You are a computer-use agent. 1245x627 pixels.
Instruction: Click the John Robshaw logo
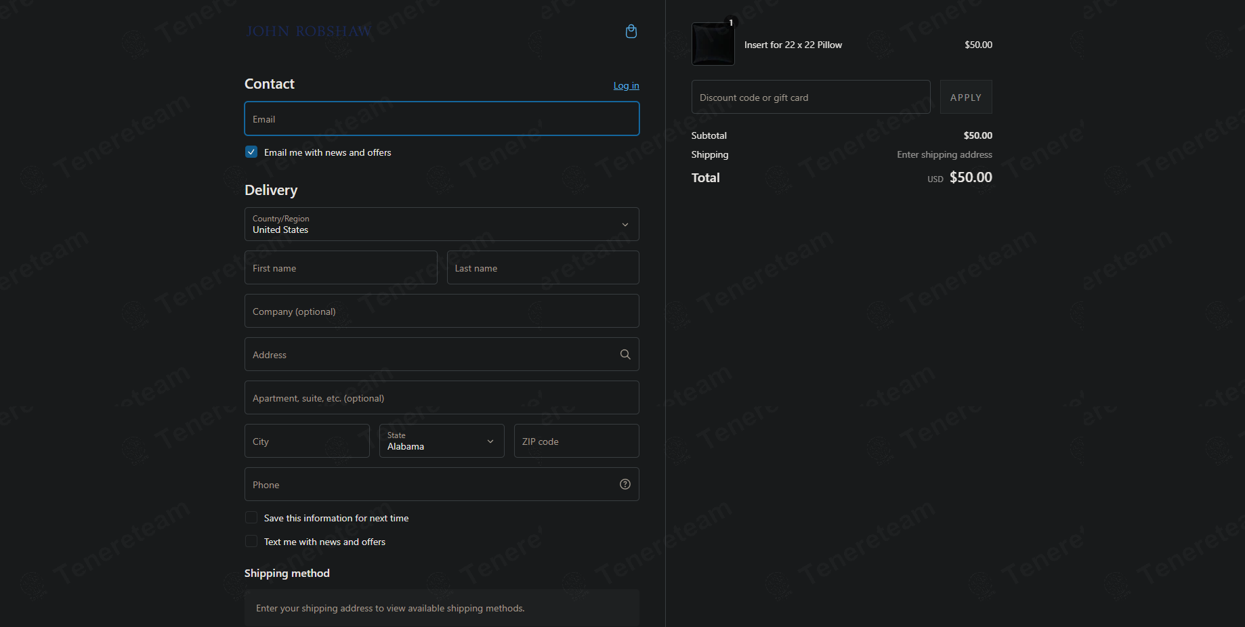pyautogui.click(x=309, y=31)
